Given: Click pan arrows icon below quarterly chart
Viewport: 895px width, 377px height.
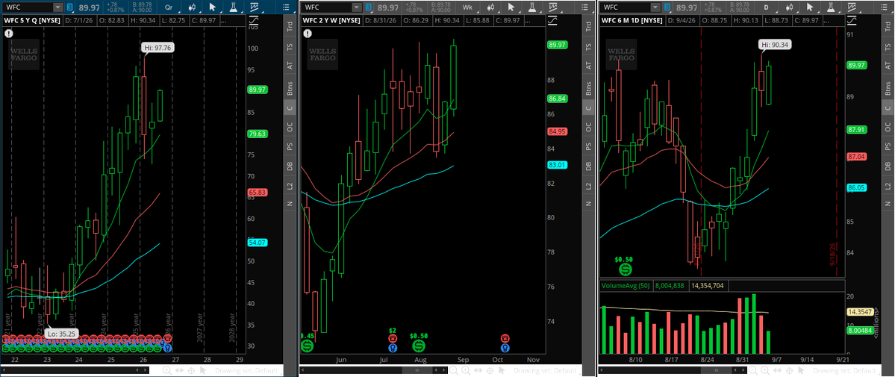Looking at the screenshot, I should (179, 370).
